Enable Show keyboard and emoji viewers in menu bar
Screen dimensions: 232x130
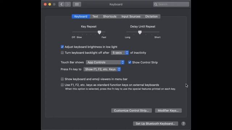[x=62, y=79]
